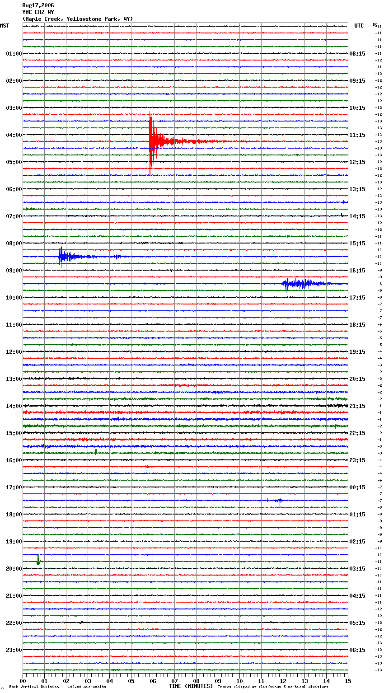The width and height of the screenshot is (384, 693).
Task: Click the Aug17,2006 date header
Action: (x=38, y=5)
